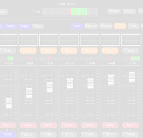Screen dimensions: 143x138
Task: Click the CH04 fader handle
Action: click(x=50, y=87)
